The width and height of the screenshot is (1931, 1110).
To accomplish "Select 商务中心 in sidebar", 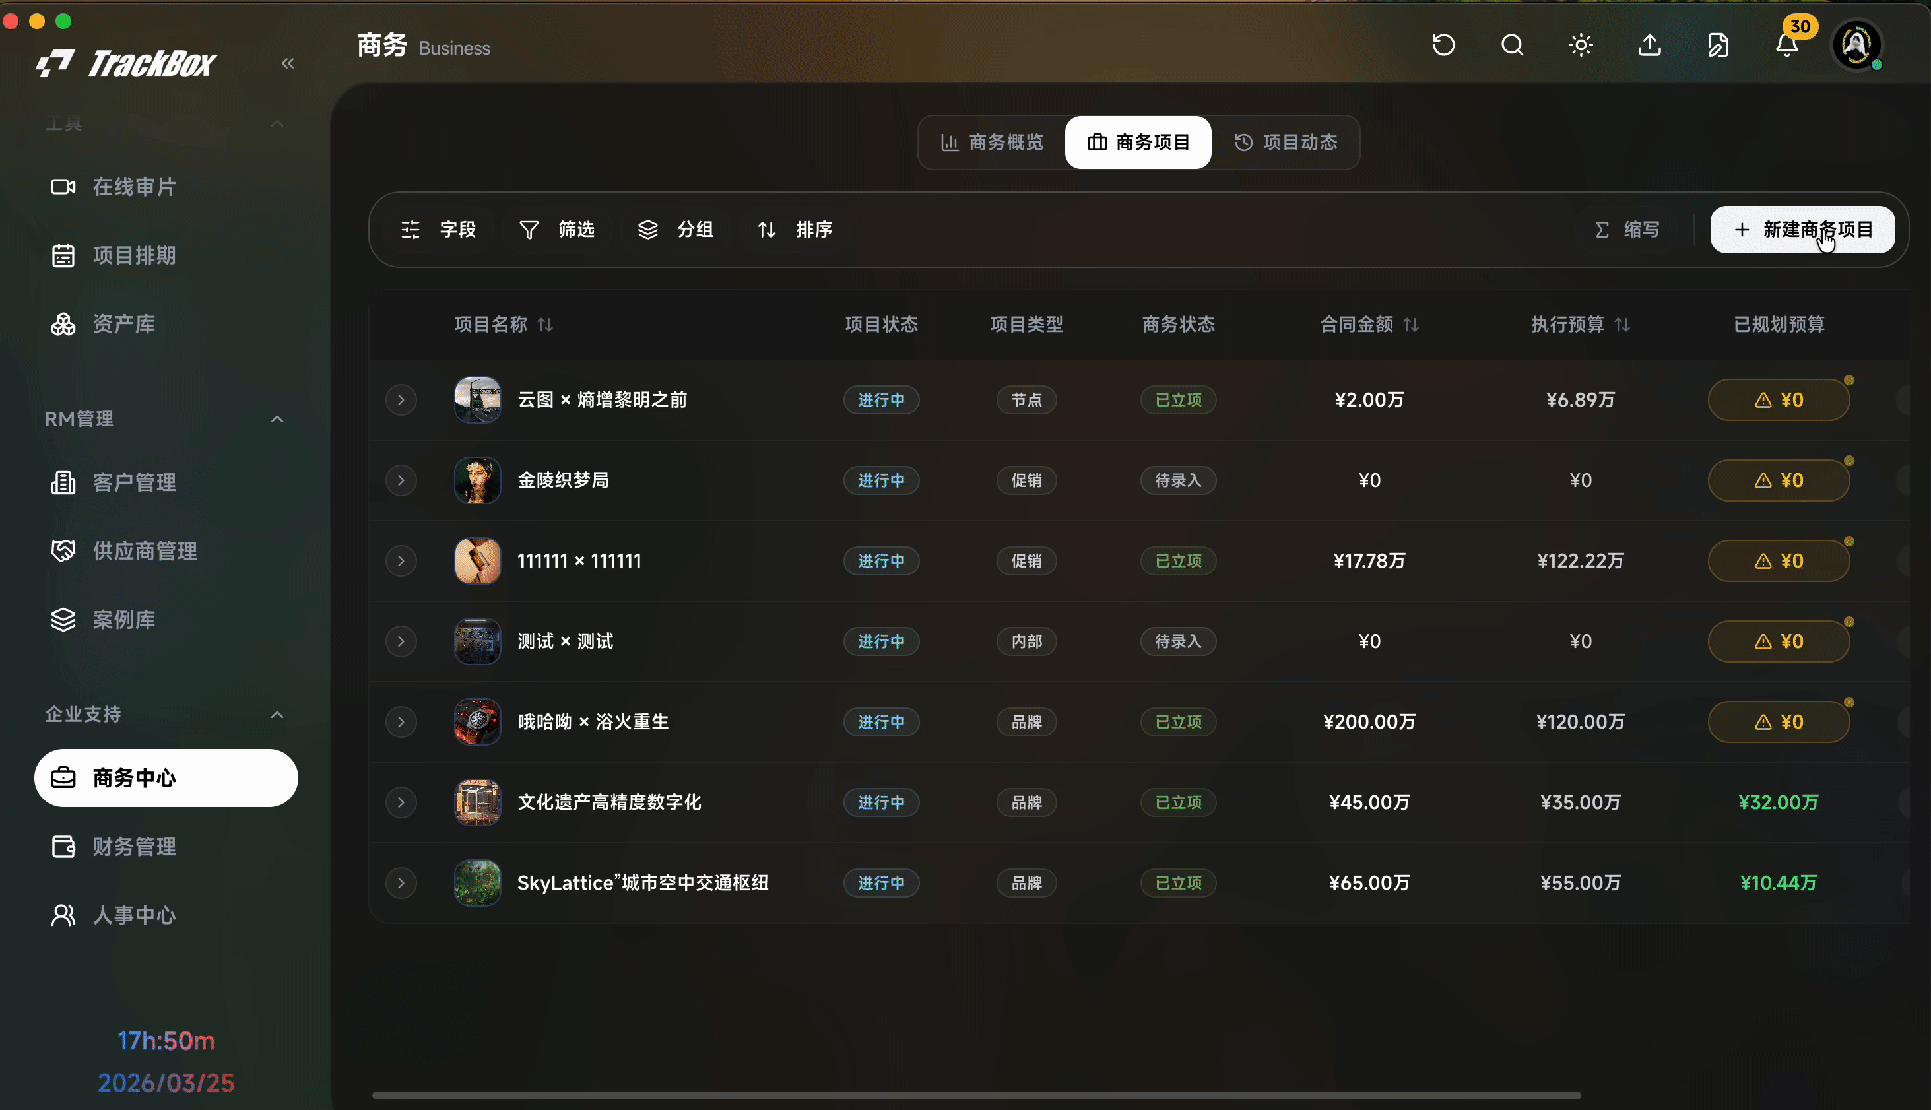I will point(166,778).
